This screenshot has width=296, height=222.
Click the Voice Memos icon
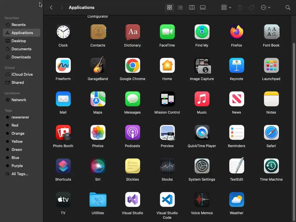[202, 199]
